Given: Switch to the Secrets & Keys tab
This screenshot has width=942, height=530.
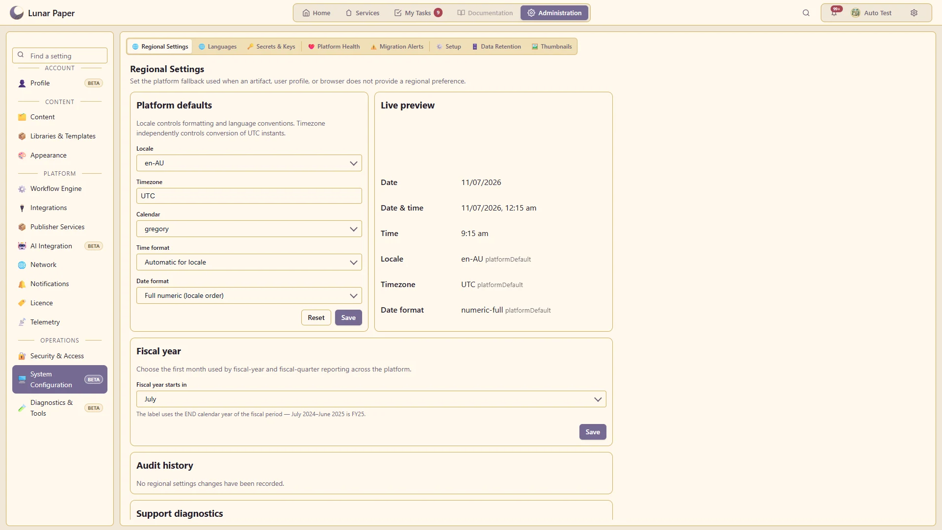Looking at the screenshot, I should coord(271,47).
